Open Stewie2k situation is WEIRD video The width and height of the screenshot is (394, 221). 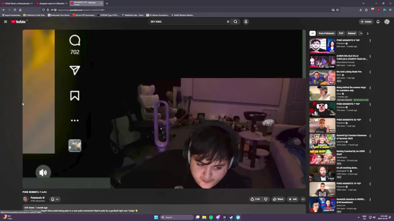coord(351,200)
